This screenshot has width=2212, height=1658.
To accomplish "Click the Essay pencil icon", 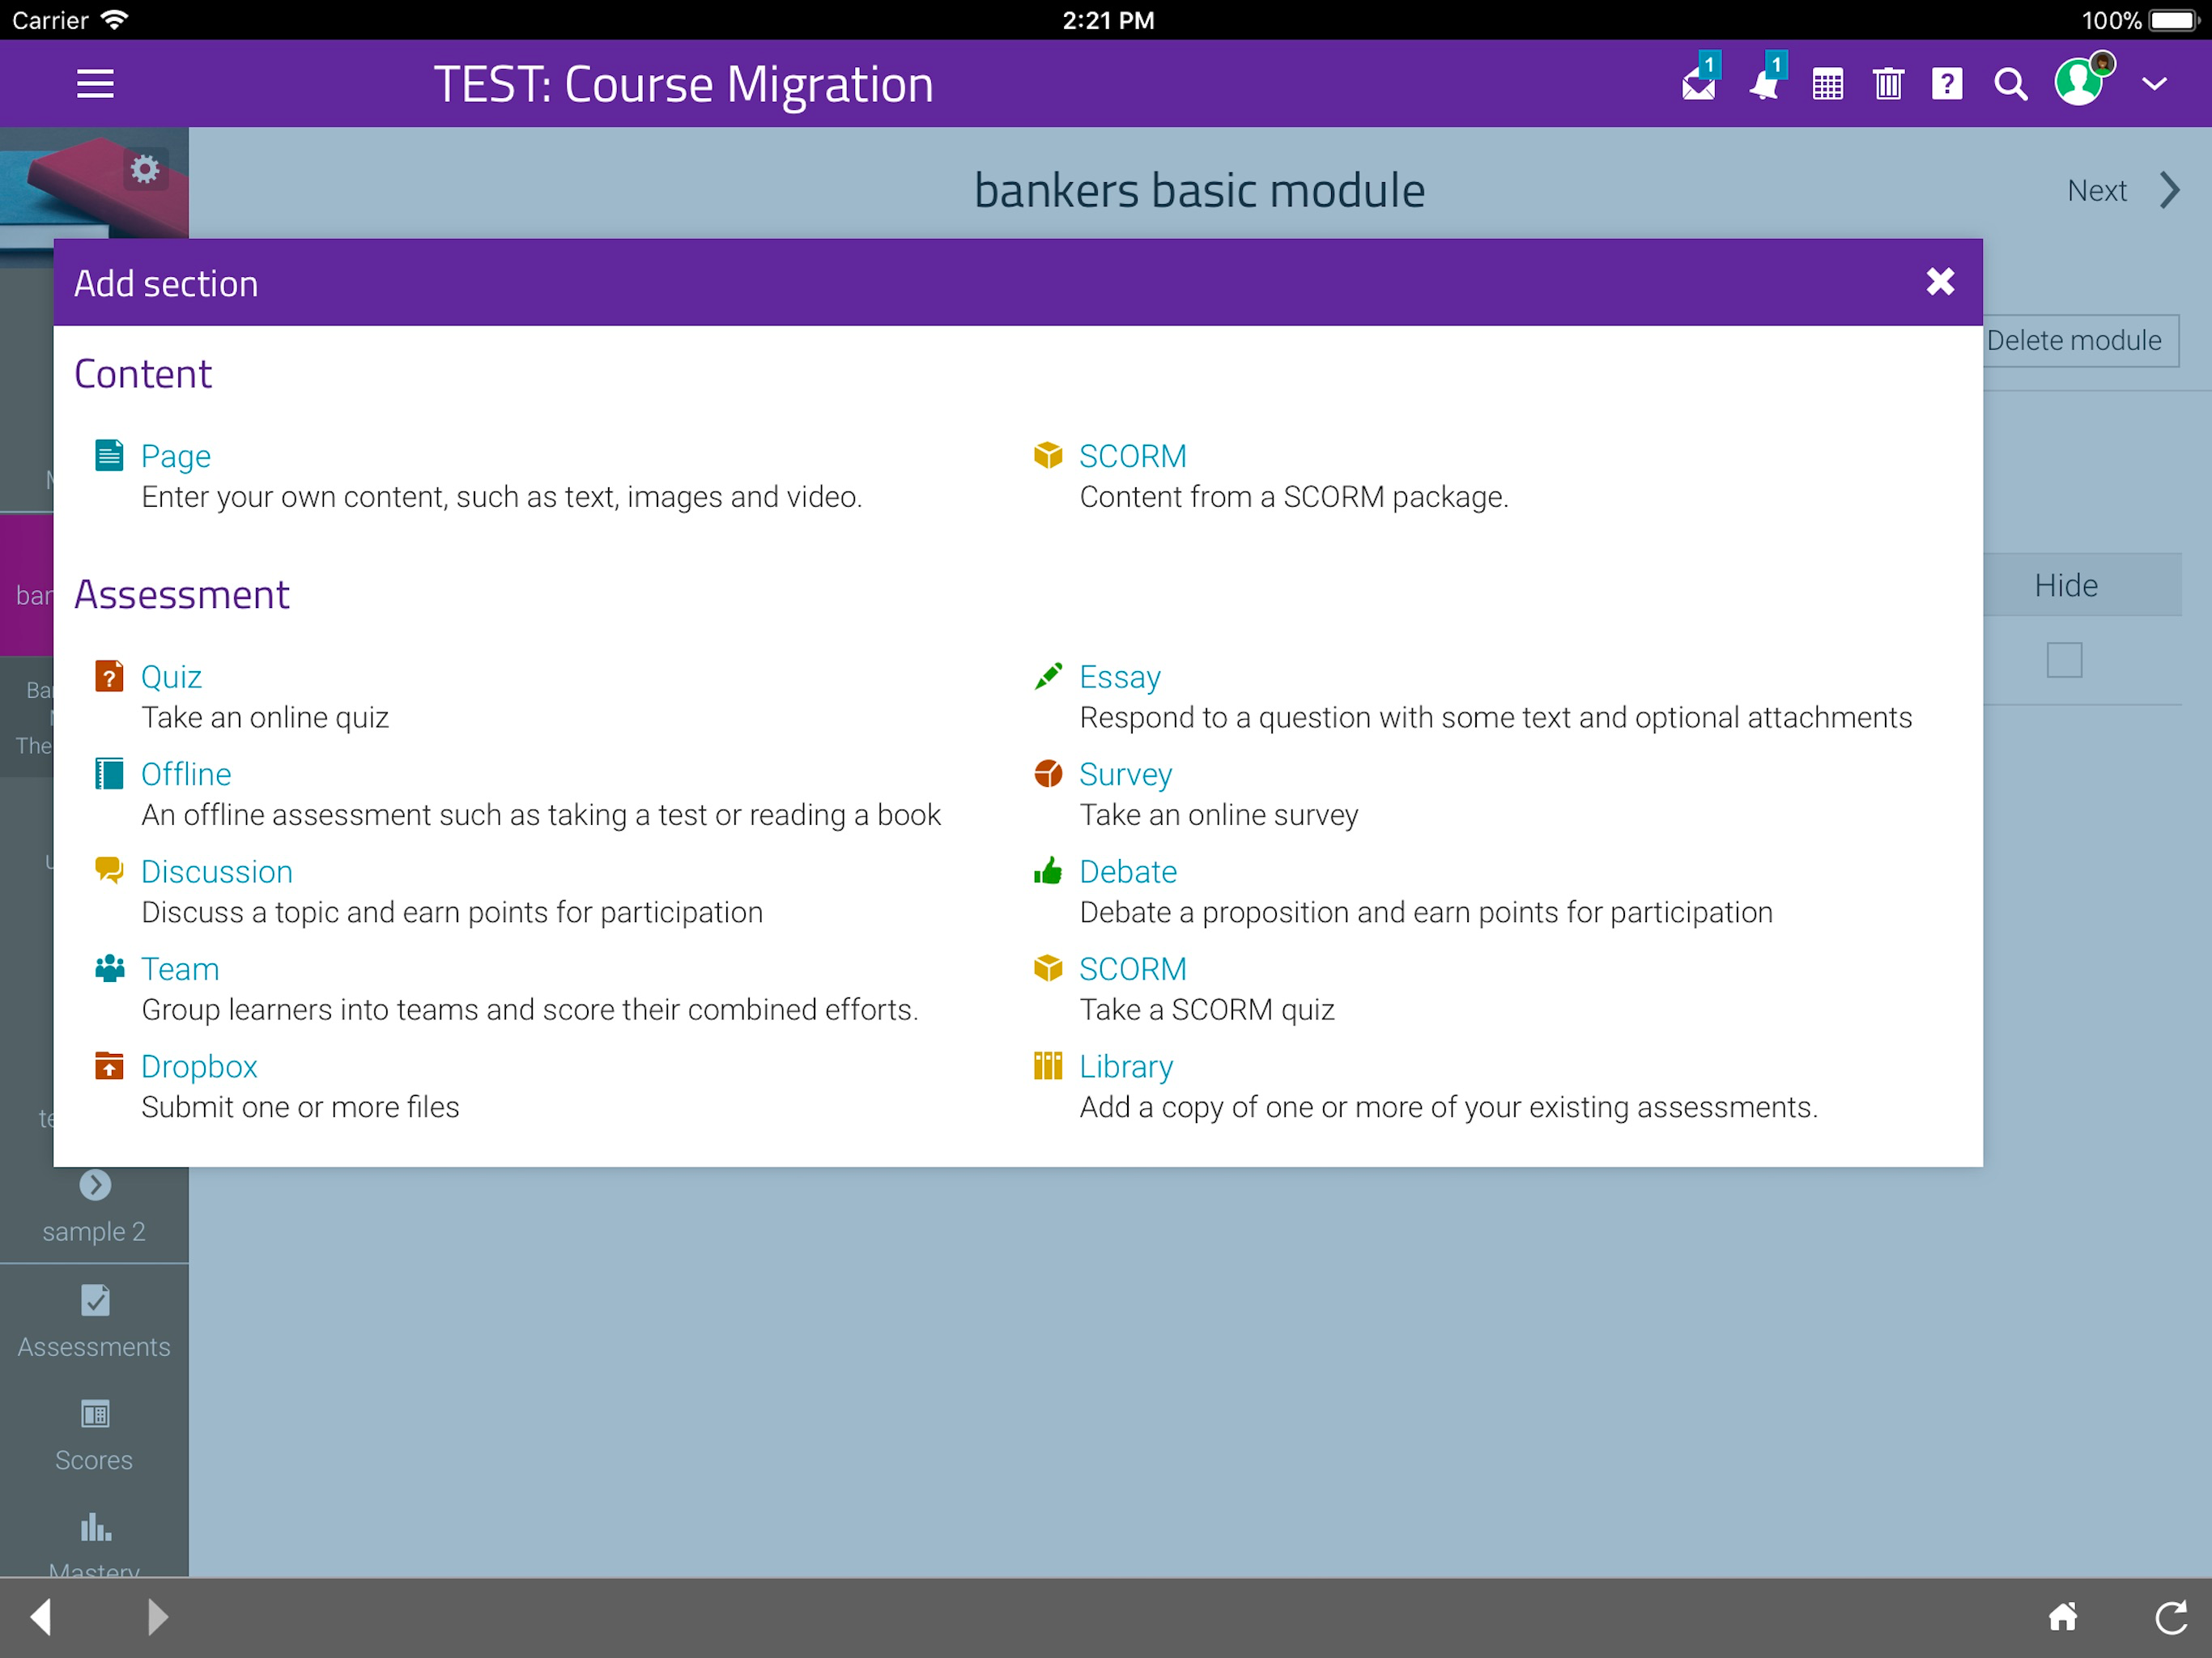I will pos(1047,677).
